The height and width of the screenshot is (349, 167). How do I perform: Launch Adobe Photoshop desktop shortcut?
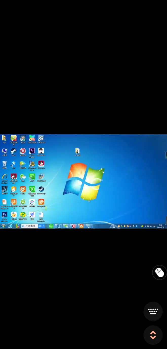pos(4,217)
